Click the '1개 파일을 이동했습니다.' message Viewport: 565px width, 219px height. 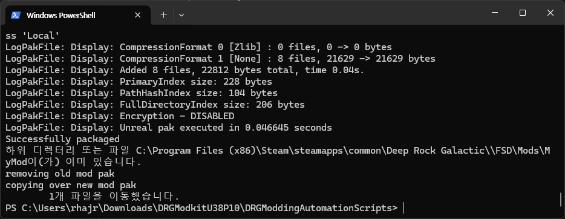[114, 197]
